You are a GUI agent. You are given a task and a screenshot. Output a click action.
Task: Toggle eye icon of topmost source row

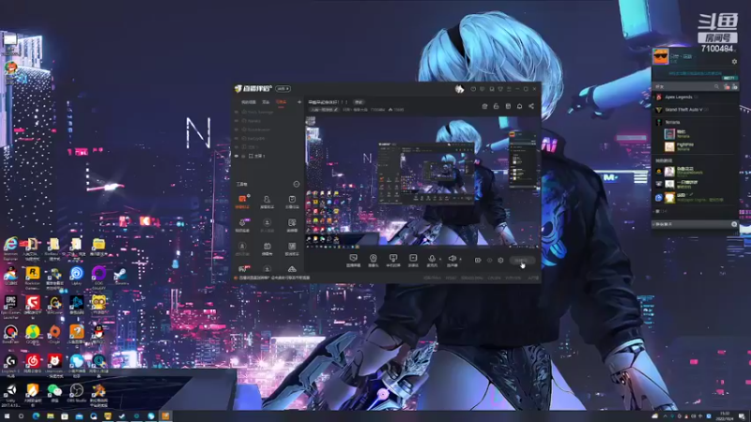(x=237, y=112)
